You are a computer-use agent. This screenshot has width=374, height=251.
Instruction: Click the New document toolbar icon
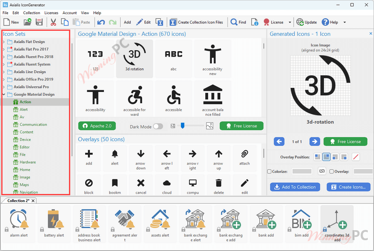[x=7, y=22]
